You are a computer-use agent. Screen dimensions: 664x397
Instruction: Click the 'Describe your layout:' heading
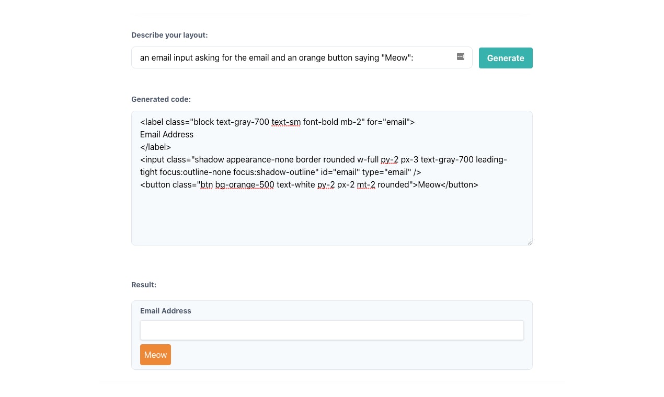click(169, 35)
